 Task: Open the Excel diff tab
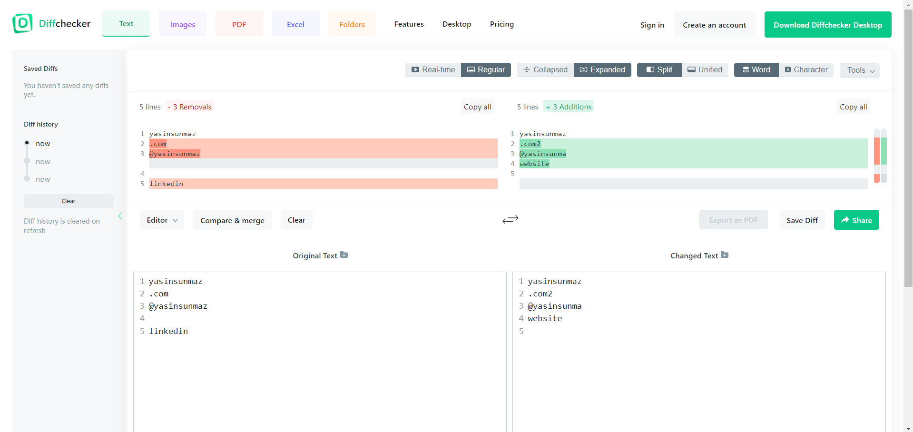tap(295, 24)
